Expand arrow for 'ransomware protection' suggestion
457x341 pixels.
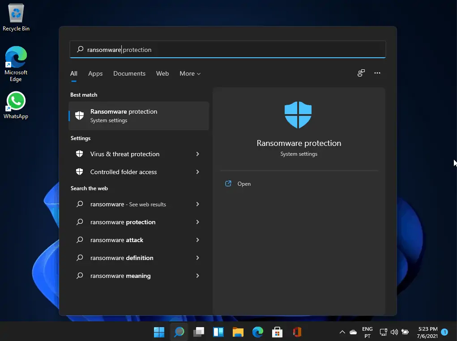pyautogui.click(x=197, y=222)
